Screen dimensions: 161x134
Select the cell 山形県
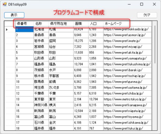click(x=41, y=58)
